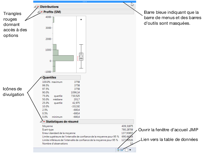Screen dimensions: 207x154
Task: Tick the empty checkbox in the status bar
Action: pos(127,150)
